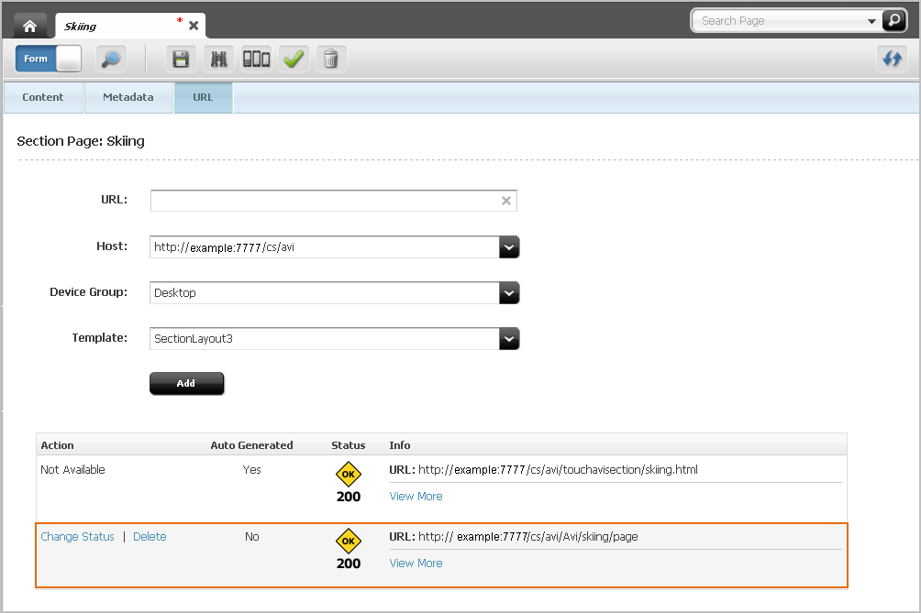Click the Inspect magnifier icon
Viewport: 921px width, 613px height.
coord(111,59)
